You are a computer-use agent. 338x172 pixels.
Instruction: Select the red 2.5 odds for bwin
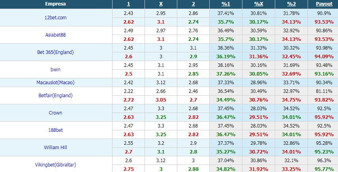click(x=128, y=74)
